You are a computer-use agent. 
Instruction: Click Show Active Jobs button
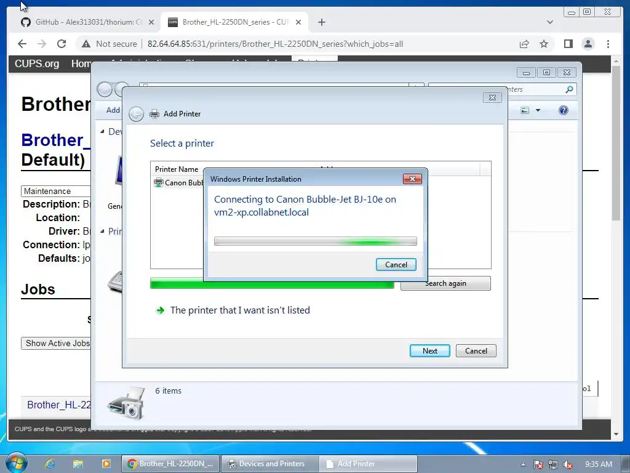[x=56, y=343]
